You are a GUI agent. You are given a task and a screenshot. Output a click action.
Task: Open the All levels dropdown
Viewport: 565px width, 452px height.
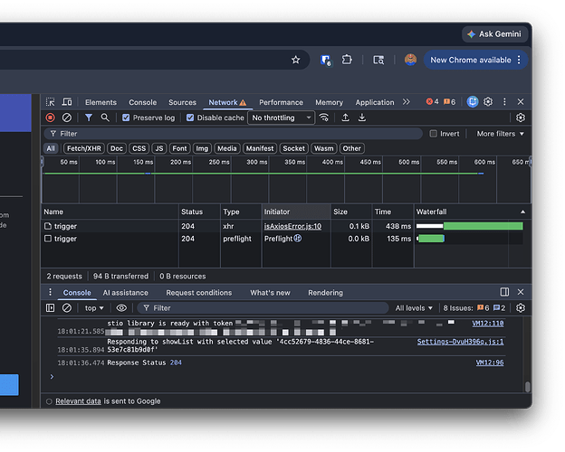coord(414,308)
